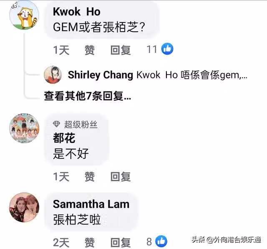Reply to 都花's comment via 回复
The width and height of the screenshot is (267, 249).
tap(121, 177)
